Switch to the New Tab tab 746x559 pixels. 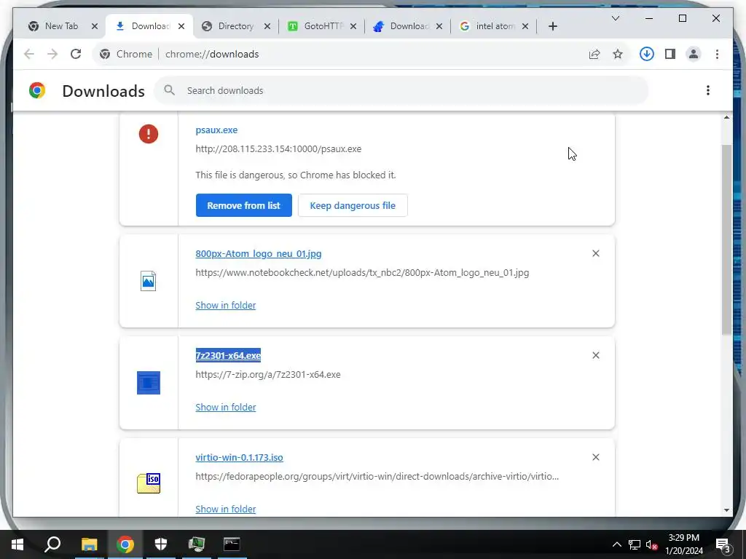pyautogui.click(x=61, y=26)
